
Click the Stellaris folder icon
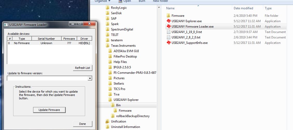110,83
